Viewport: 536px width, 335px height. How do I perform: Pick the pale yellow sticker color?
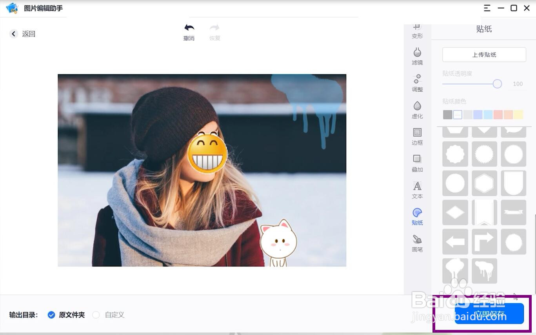(518, 114)
